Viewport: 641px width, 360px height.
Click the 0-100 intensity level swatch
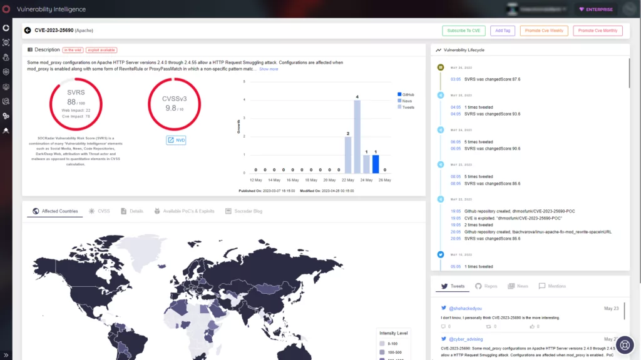(x=382, y=344)
